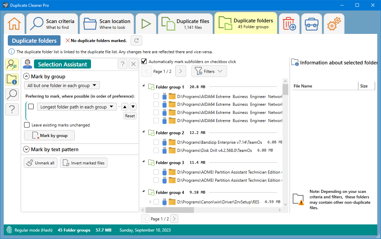This screenshot has width=381, height=239.
Task: Click folder icon of Bandizip Enterprise row
Action: click(x=172, y=142)
